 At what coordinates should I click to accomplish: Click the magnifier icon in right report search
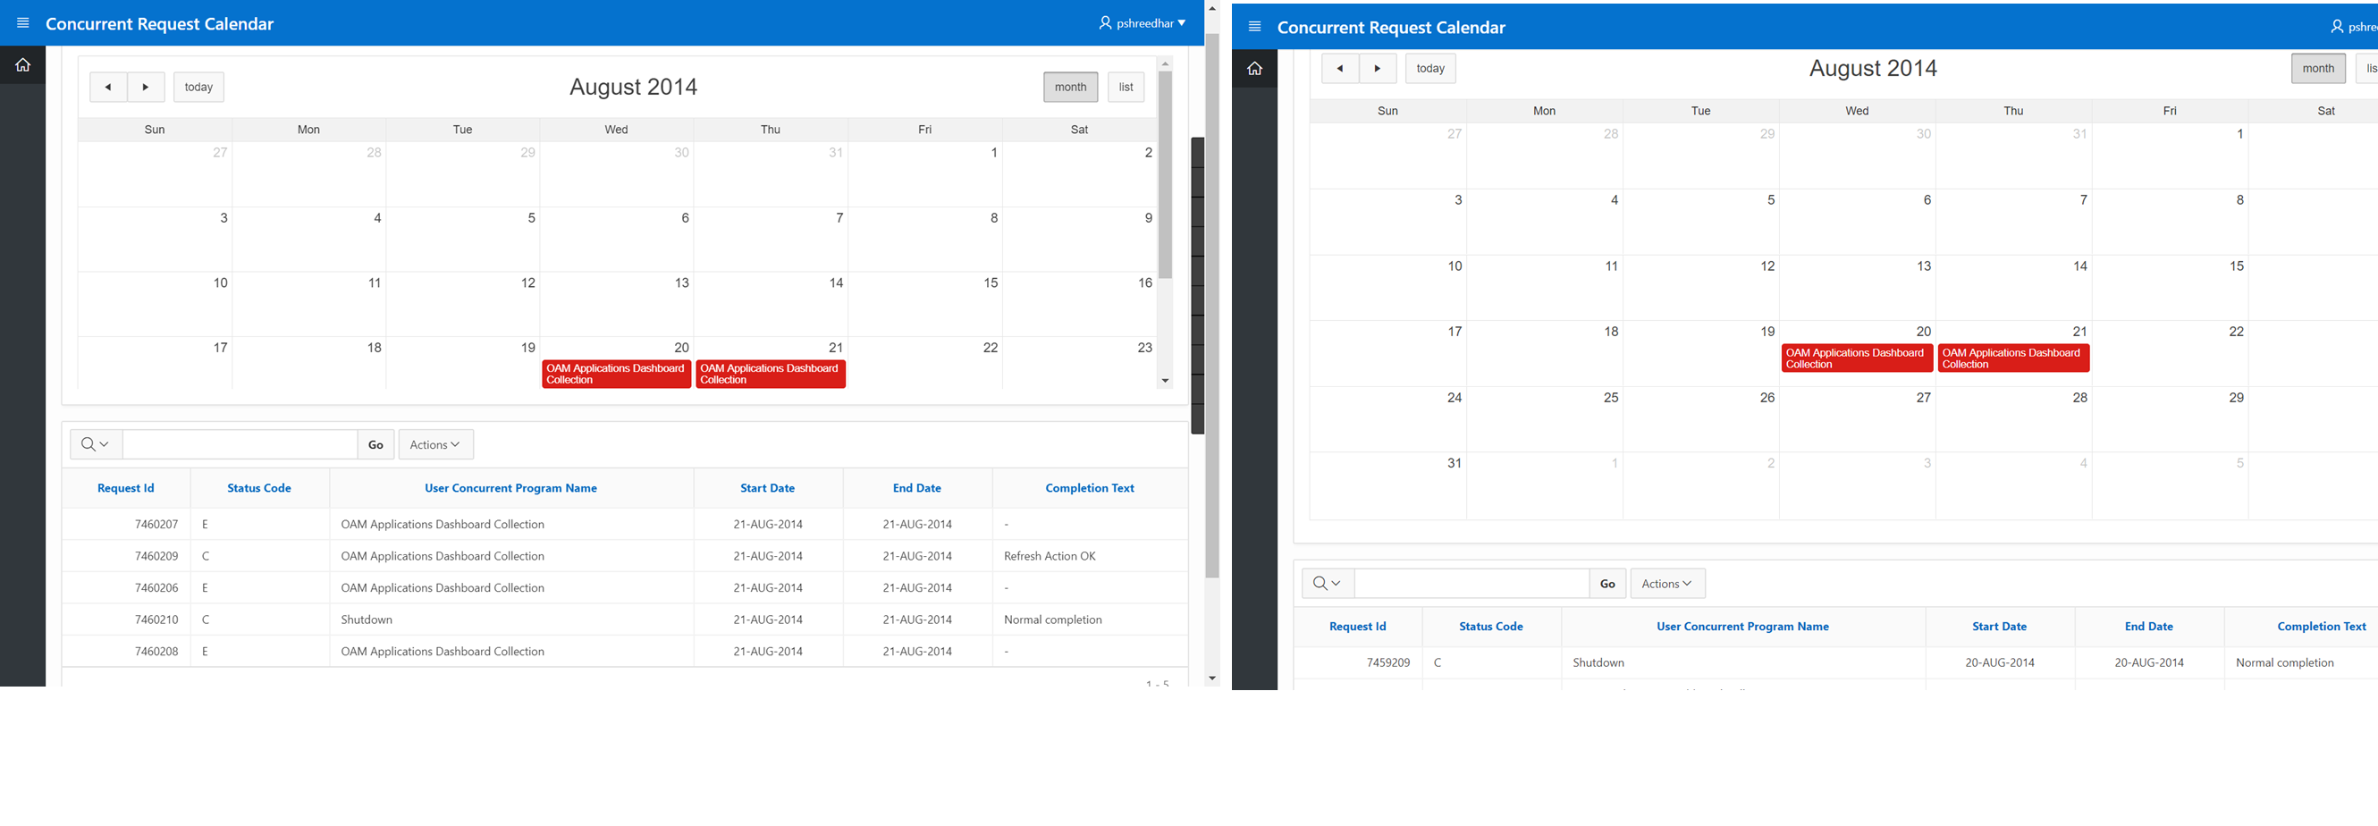coord(1320,582)
